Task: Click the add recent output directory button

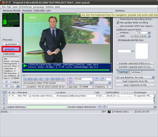Action: coord(100,107)
